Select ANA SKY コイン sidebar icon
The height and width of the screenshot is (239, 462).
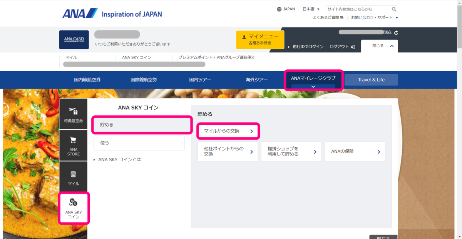[74, 208]
